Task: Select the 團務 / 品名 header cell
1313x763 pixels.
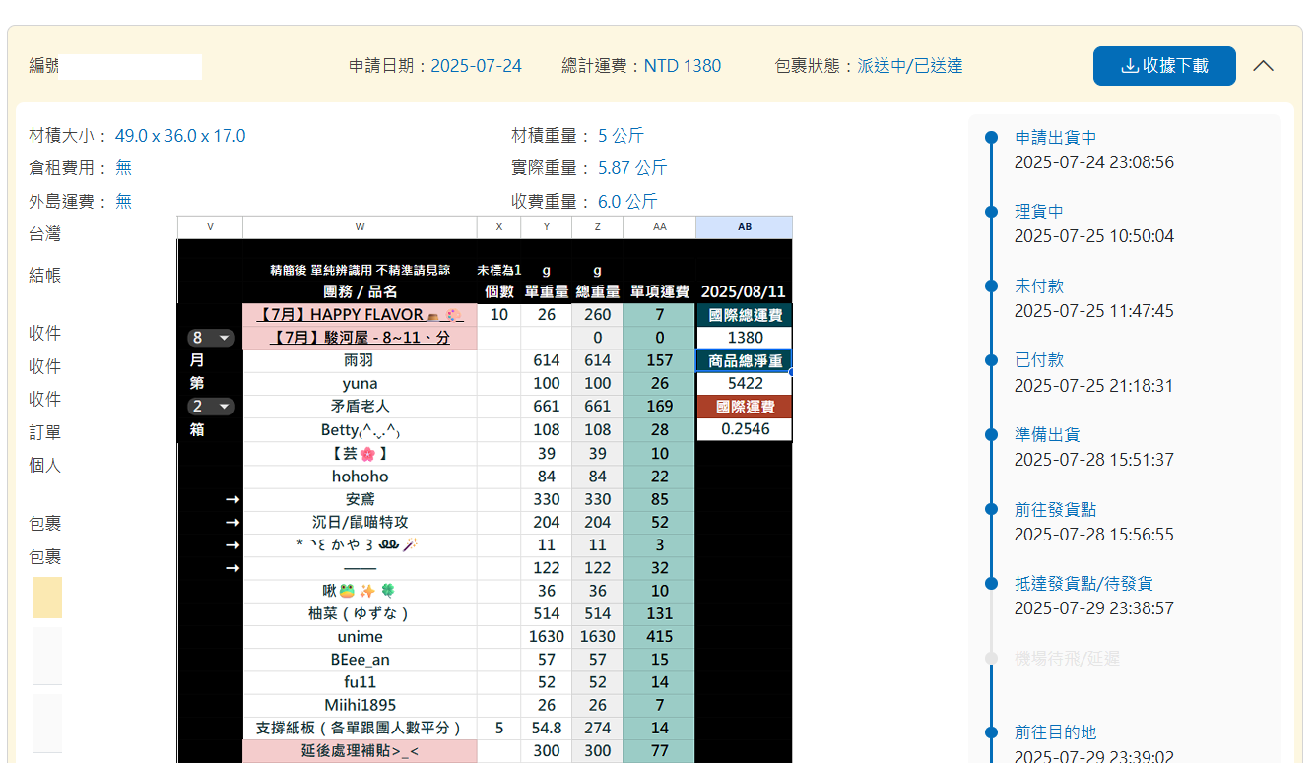Action: pyautogui.click(x=360, y=291)
